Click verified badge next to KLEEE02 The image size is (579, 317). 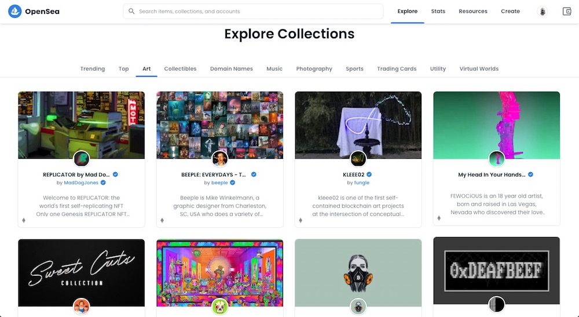369,174
